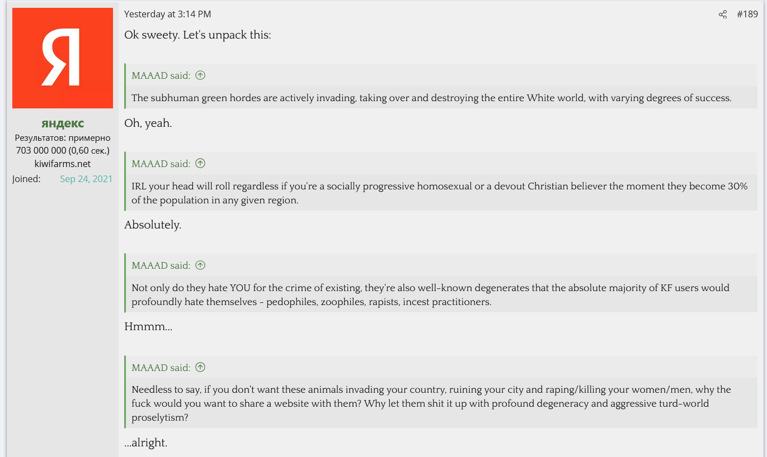Click the 'Результатов: примерно' user title text
Screen dimensions: 767x457
click(63, 137)
